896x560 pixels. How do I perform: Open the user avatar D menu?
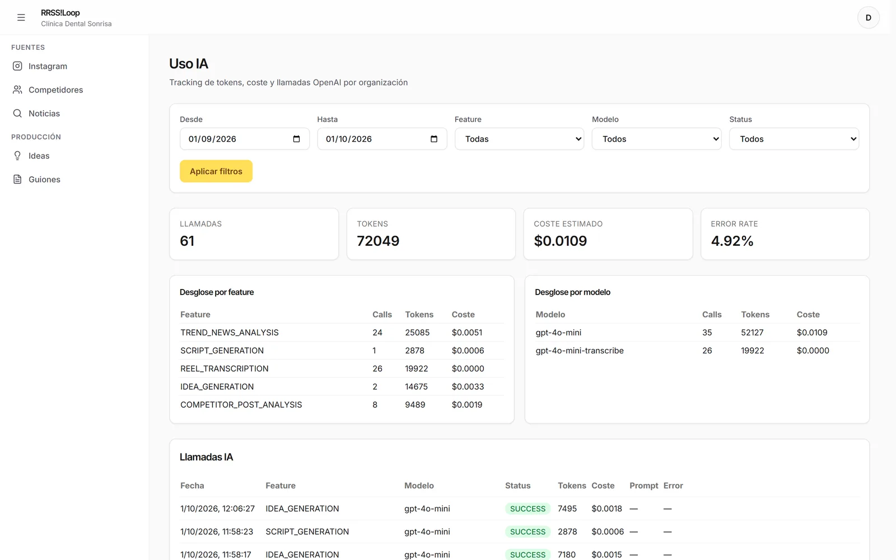click(x=868, y=17)
